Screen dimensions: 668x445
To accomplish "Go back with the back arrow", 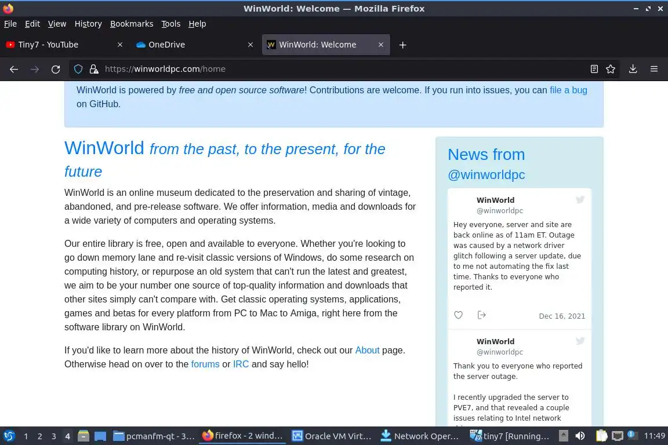I will point(14,69).
